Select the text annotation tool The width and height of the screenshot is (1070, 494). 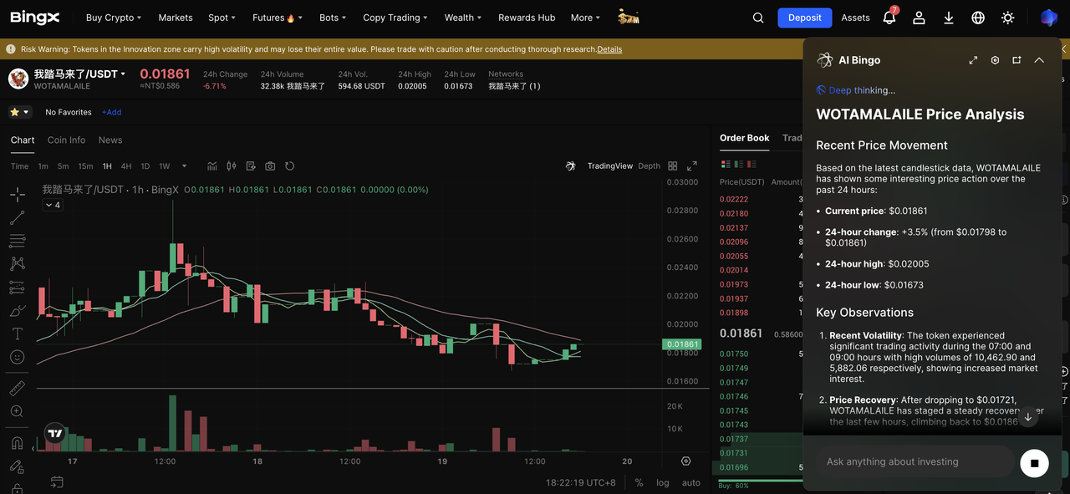[17, 334]
